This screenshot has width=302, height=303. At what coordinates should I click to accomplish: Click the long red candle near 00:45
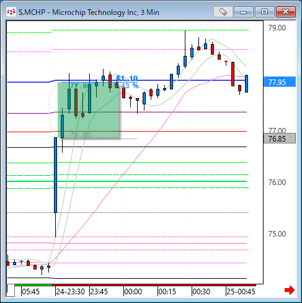pos(233,74)
